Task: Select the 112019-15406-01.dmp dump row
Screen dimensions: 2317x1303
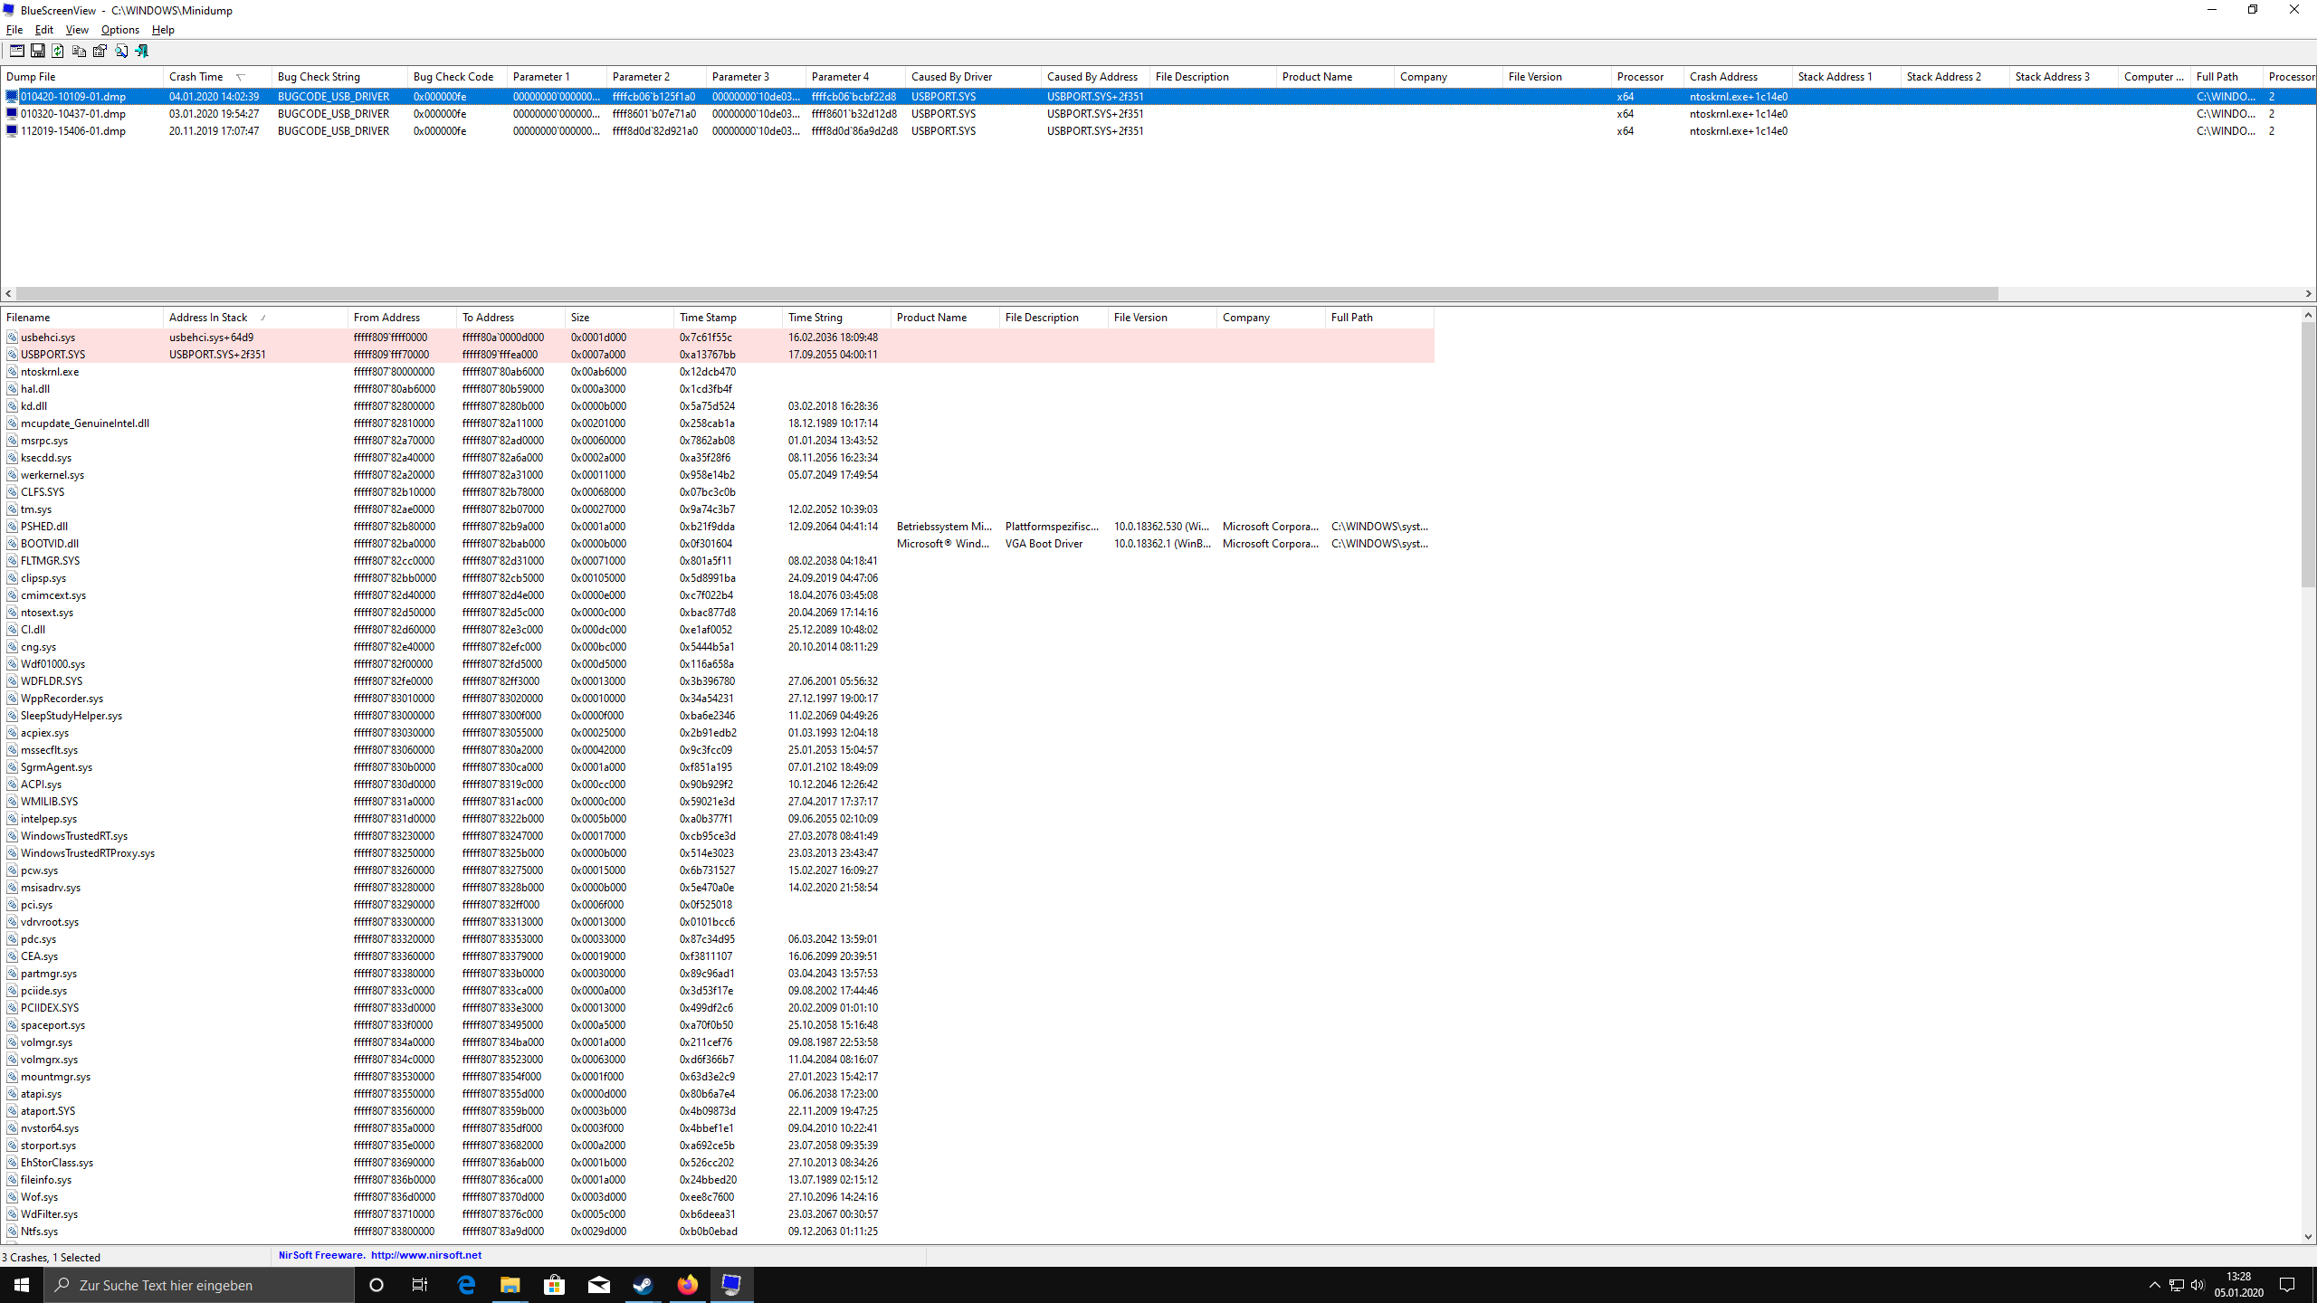Action: click(x=72, y=131)
